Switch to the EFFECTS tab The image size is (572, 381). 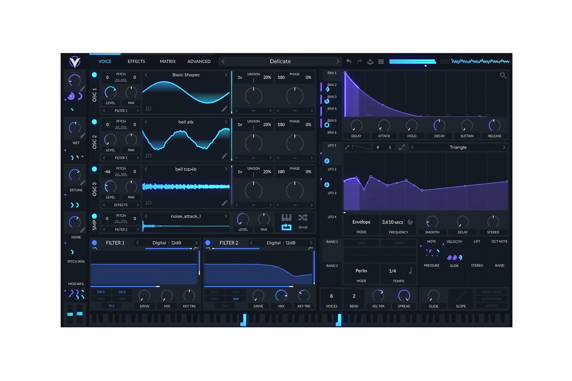(136, 61)
